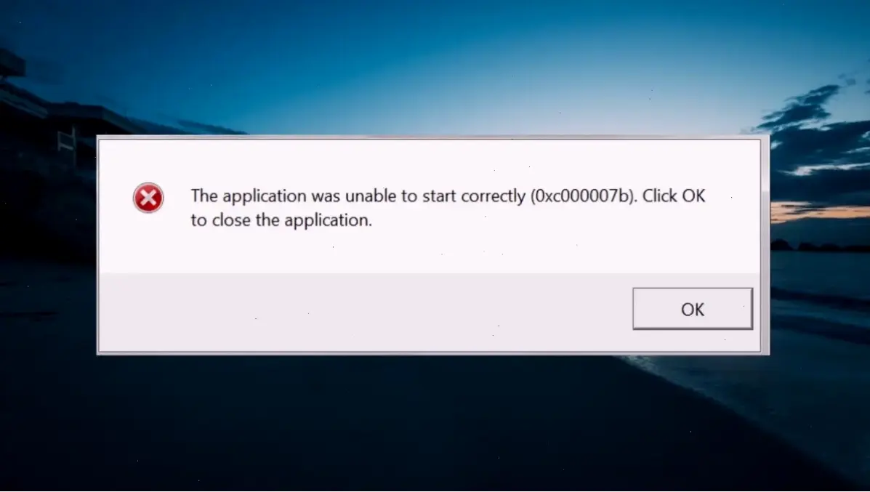Click the "Click OK" words in message
Viewport: 870px width, 492px height.
click(x=674, y=196)
